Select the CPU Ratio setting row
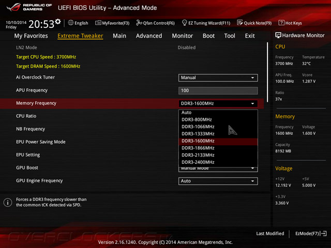Viewport: 331px width, 248px height. tap(26, 116)
